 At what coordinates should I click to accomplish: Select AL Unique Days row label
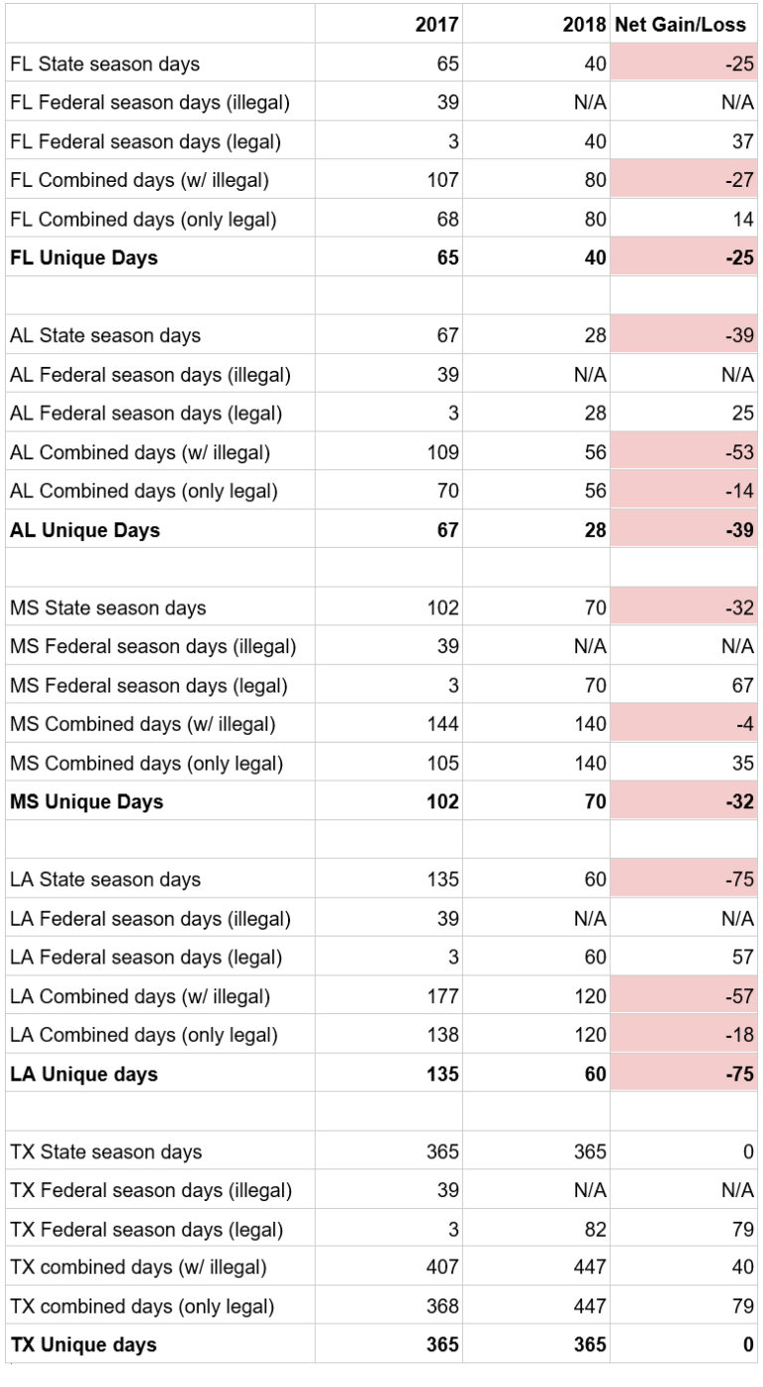click(x=84, y=530)
